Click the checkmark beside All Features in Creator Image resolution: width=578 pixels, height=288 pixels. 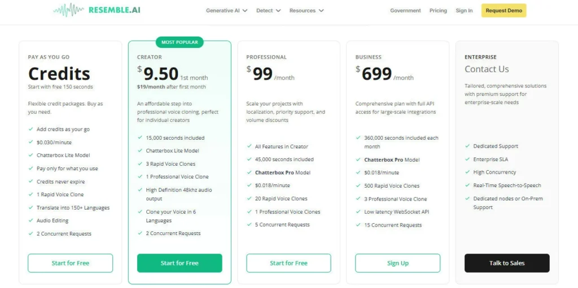(249, 147)
